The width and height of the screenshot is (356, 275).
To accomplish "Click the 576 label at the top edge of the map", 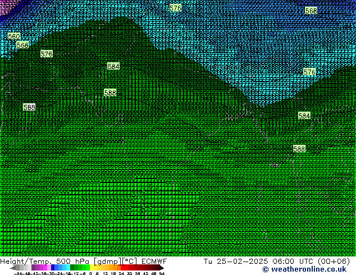I will [176, 8].
